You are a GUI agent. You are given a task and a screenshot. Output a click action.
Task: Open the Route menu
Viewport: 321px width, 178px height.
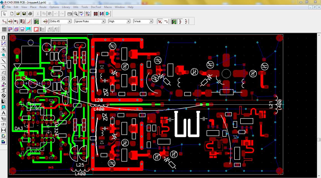[43, 7]
